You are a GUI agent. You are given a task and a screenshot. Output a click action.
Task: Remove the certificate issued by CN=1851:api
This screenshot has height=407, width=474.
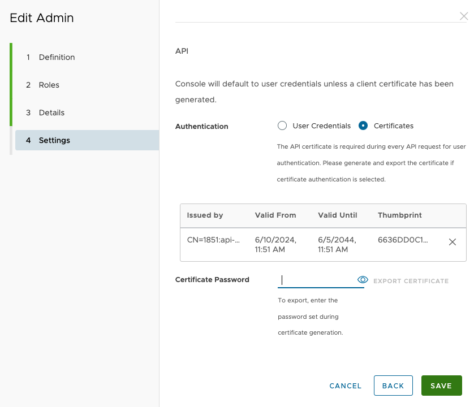[x=452, y=241]
